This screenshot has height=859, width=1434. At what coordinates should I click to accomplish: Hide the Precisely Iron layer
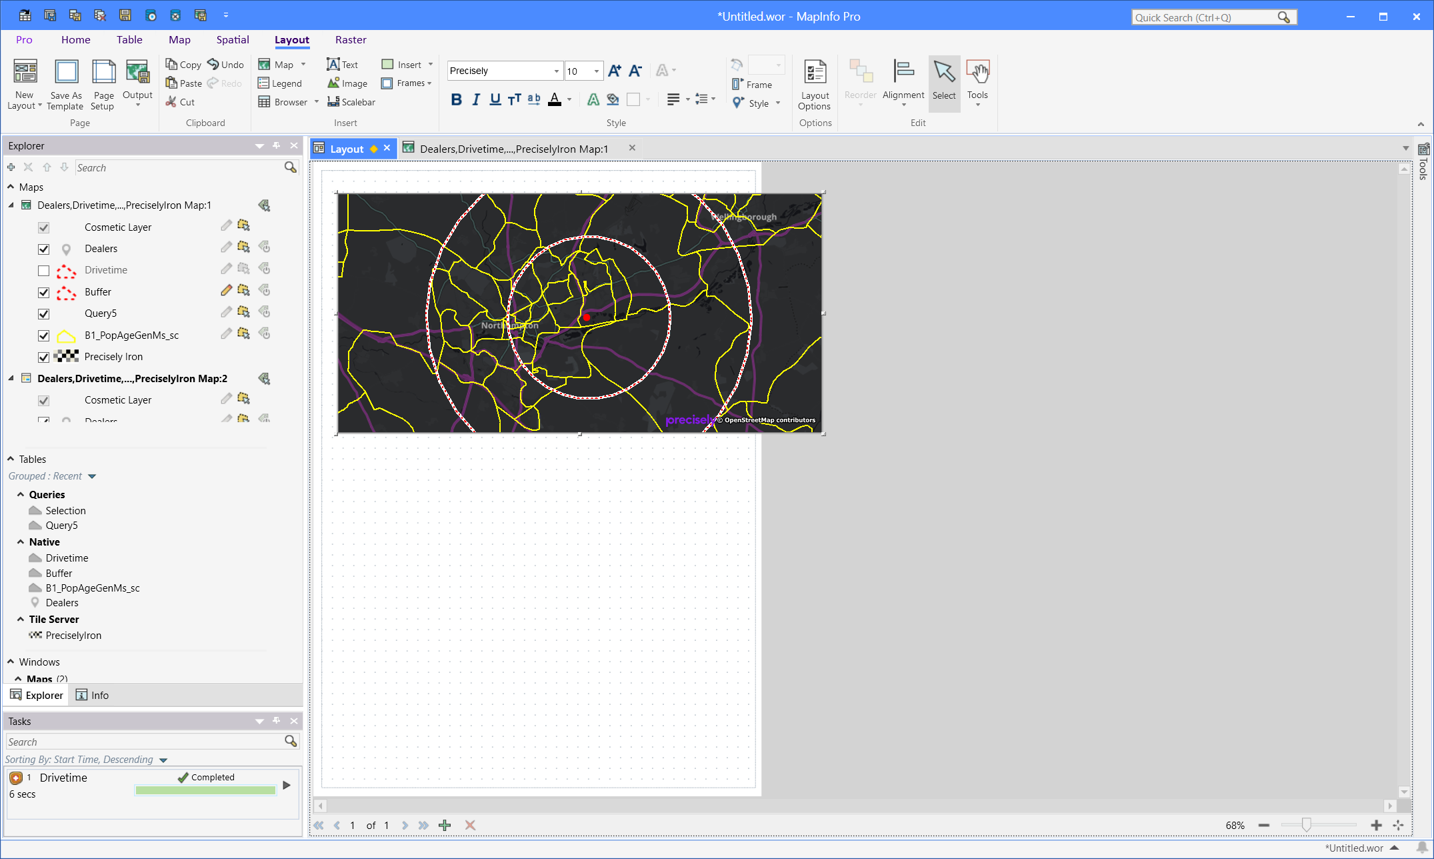pyautogui.click(x=44, y=357)
